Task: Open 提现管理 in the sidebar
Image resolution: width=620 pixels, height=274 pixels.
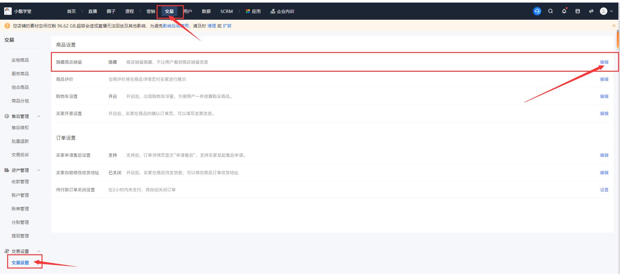Action: pos(20,236)
